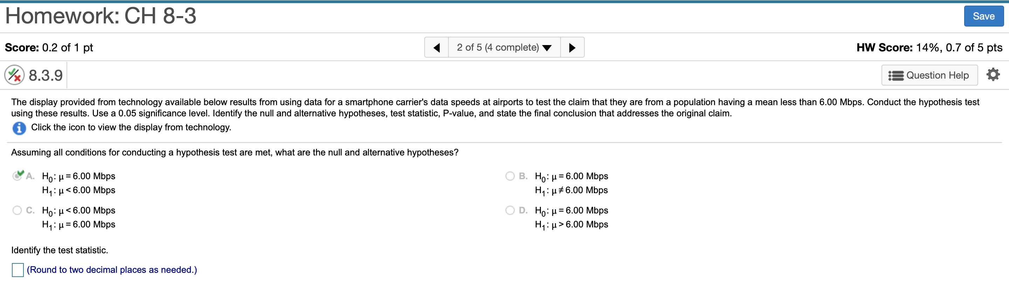Open the settings gear icon
Image resolution: width=1009 pixels, height=284 pixels.
click(993, 75)
